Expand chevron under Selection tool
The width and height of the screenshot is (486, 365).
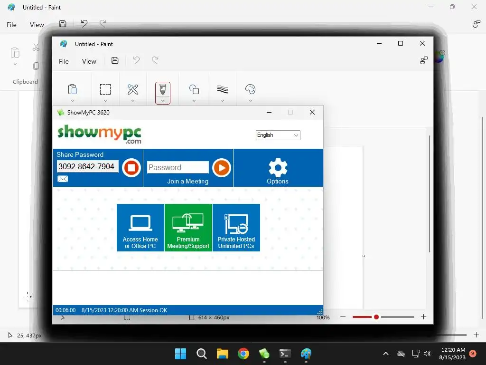105,101
